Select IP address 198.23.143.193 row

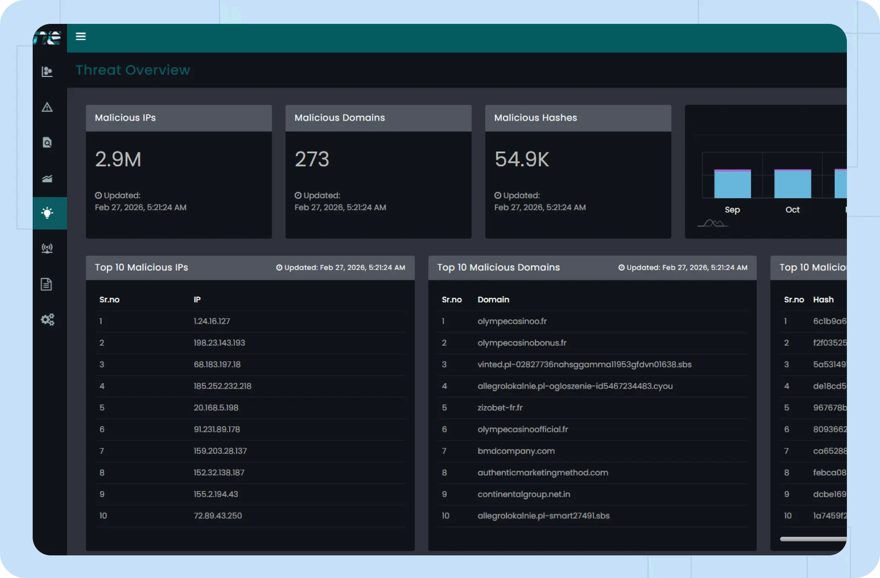(x=219, y=343)
